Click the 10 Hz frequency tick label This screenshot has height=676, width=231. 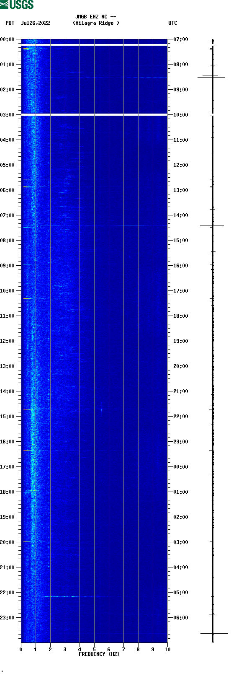[x=167, y=650]
